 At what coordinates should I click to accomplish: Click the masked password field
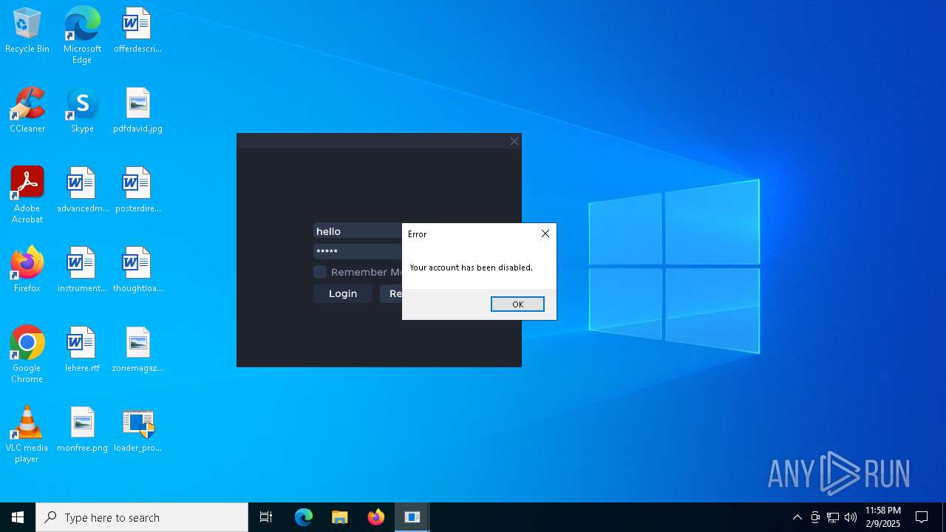click(x=358, y=252)
